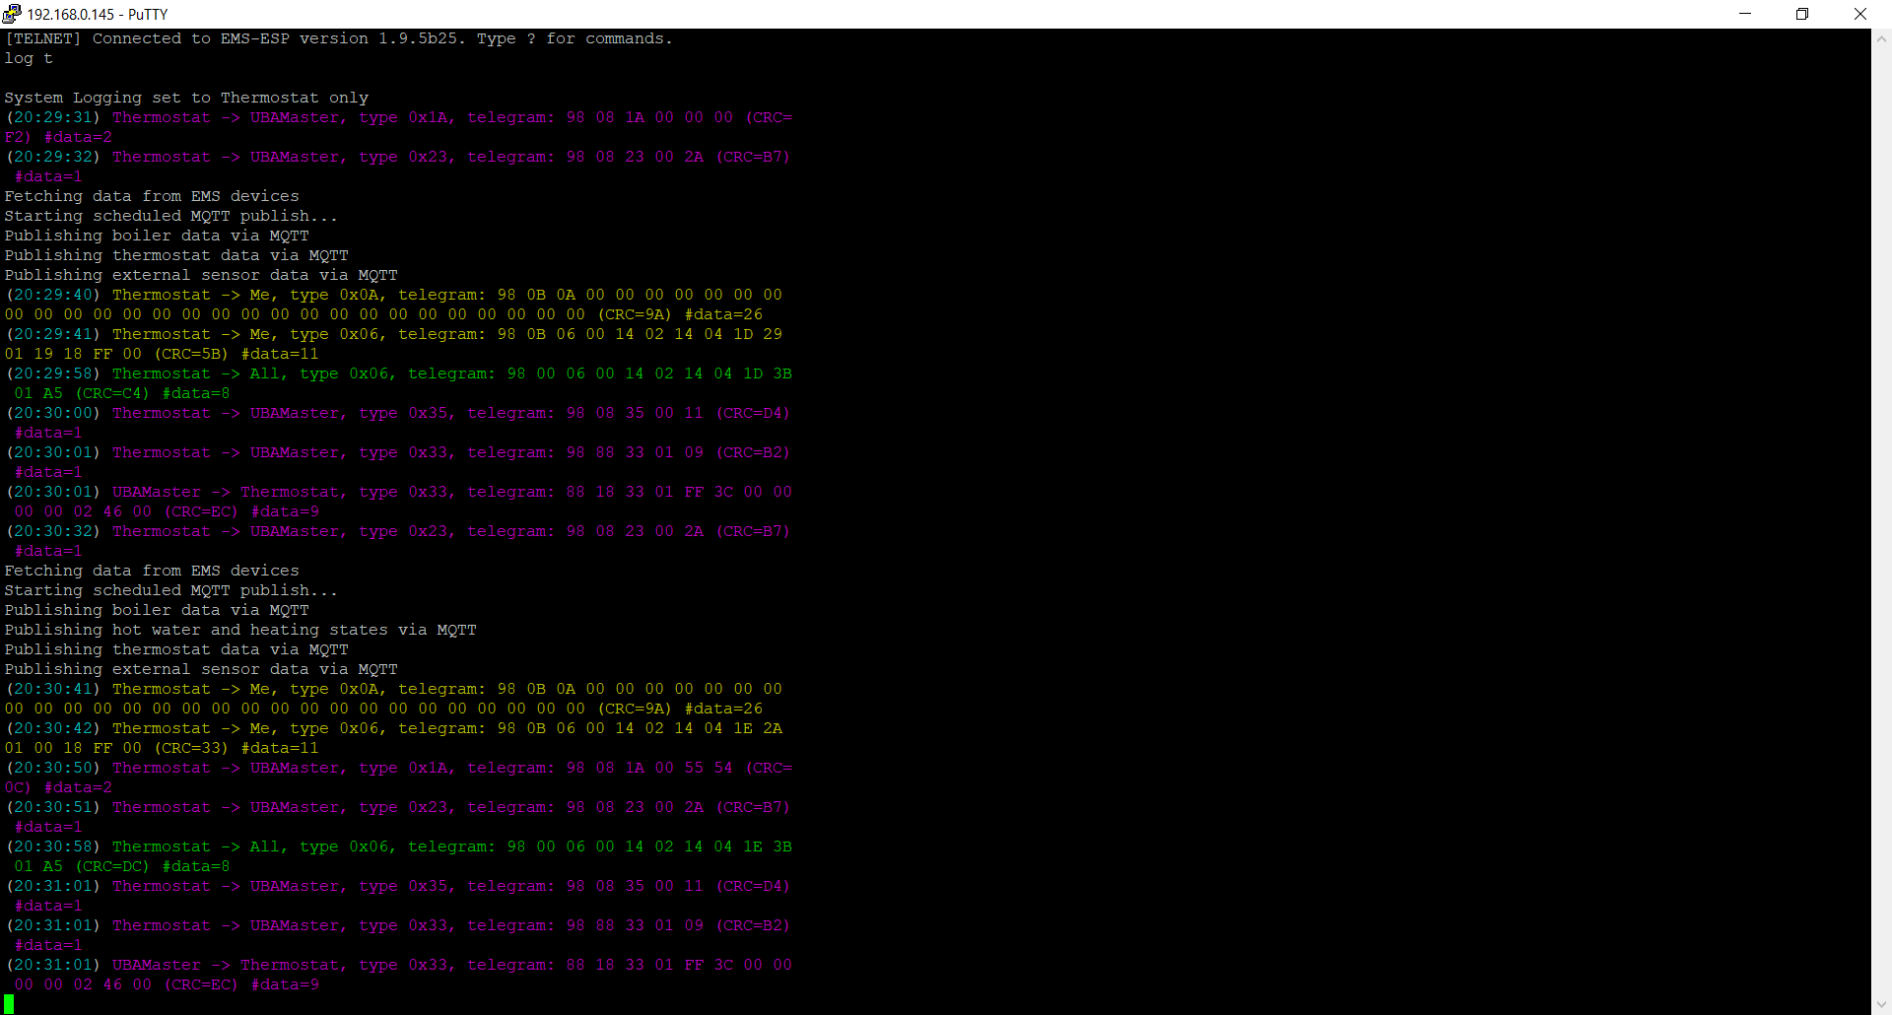Click '(CRC=C4) #data=8' text
Screen dimensions: 1892x1015
153,393
